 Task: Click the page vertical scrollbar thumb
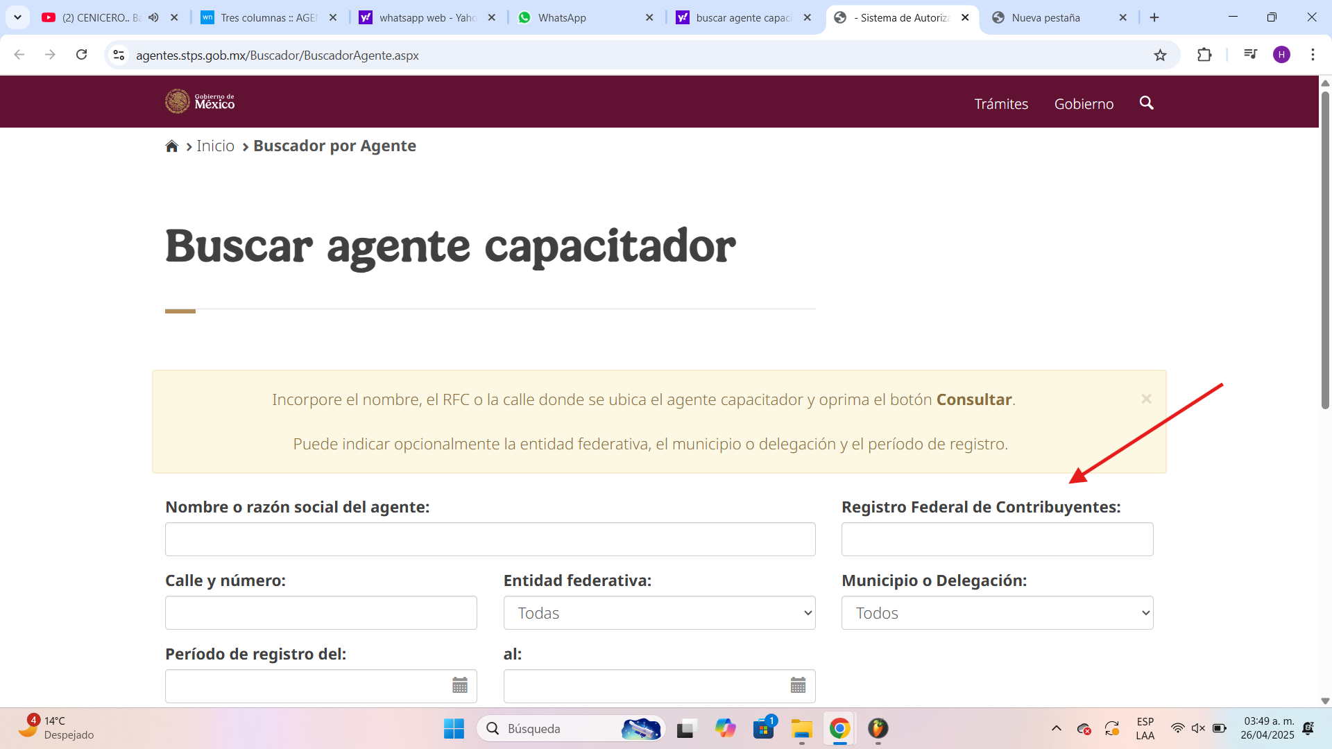click(x=1325, y=250)
